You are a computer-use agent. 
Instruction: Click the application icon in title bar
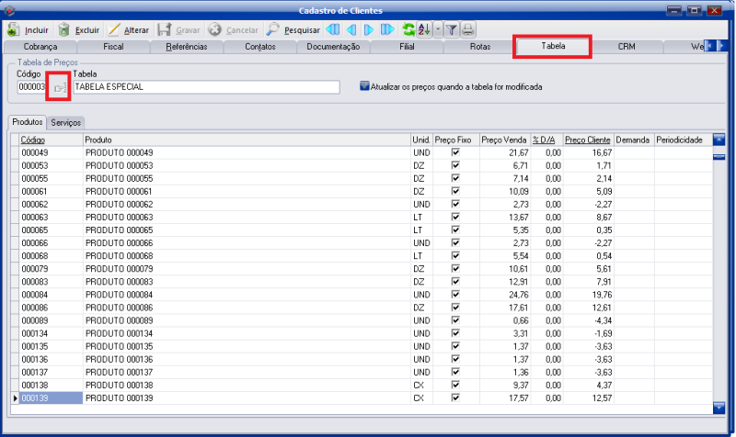coord(8,10)
